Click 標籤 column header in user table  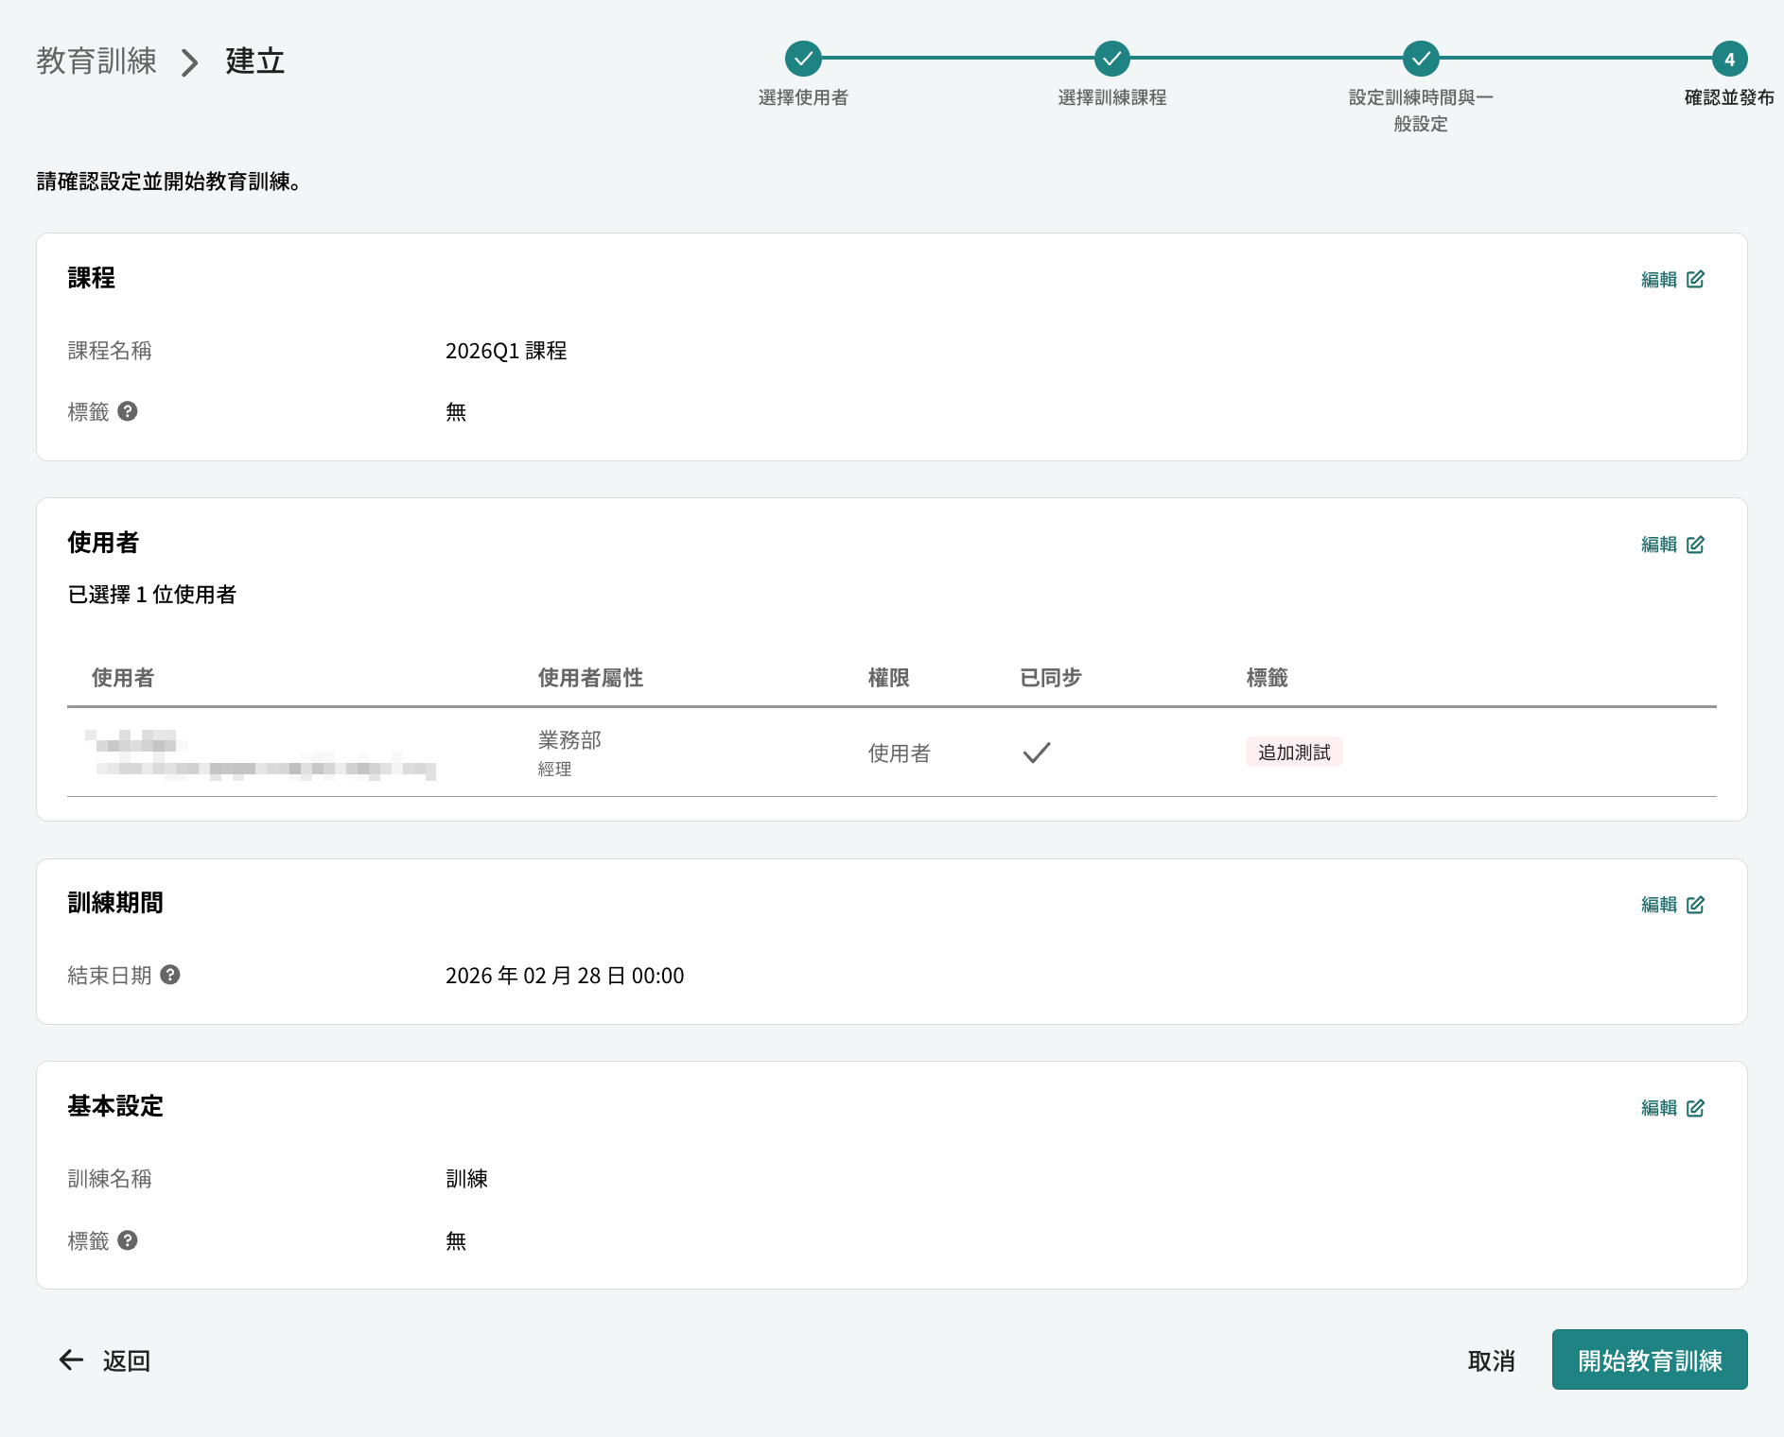pyautogui.click(x=1268, y=678)
